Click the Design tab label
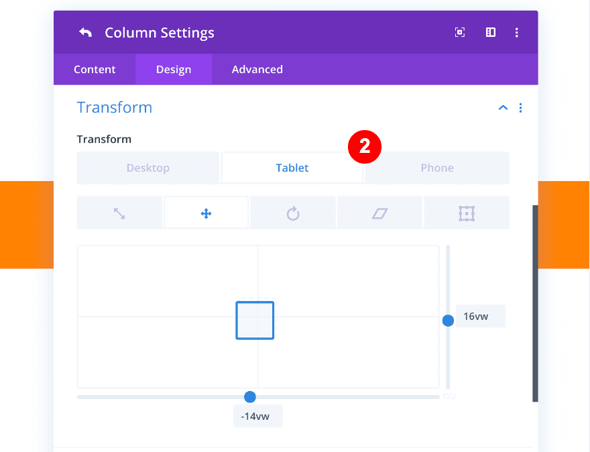The height and width of the screenshot is (452, 590). (x=173, y=69)
